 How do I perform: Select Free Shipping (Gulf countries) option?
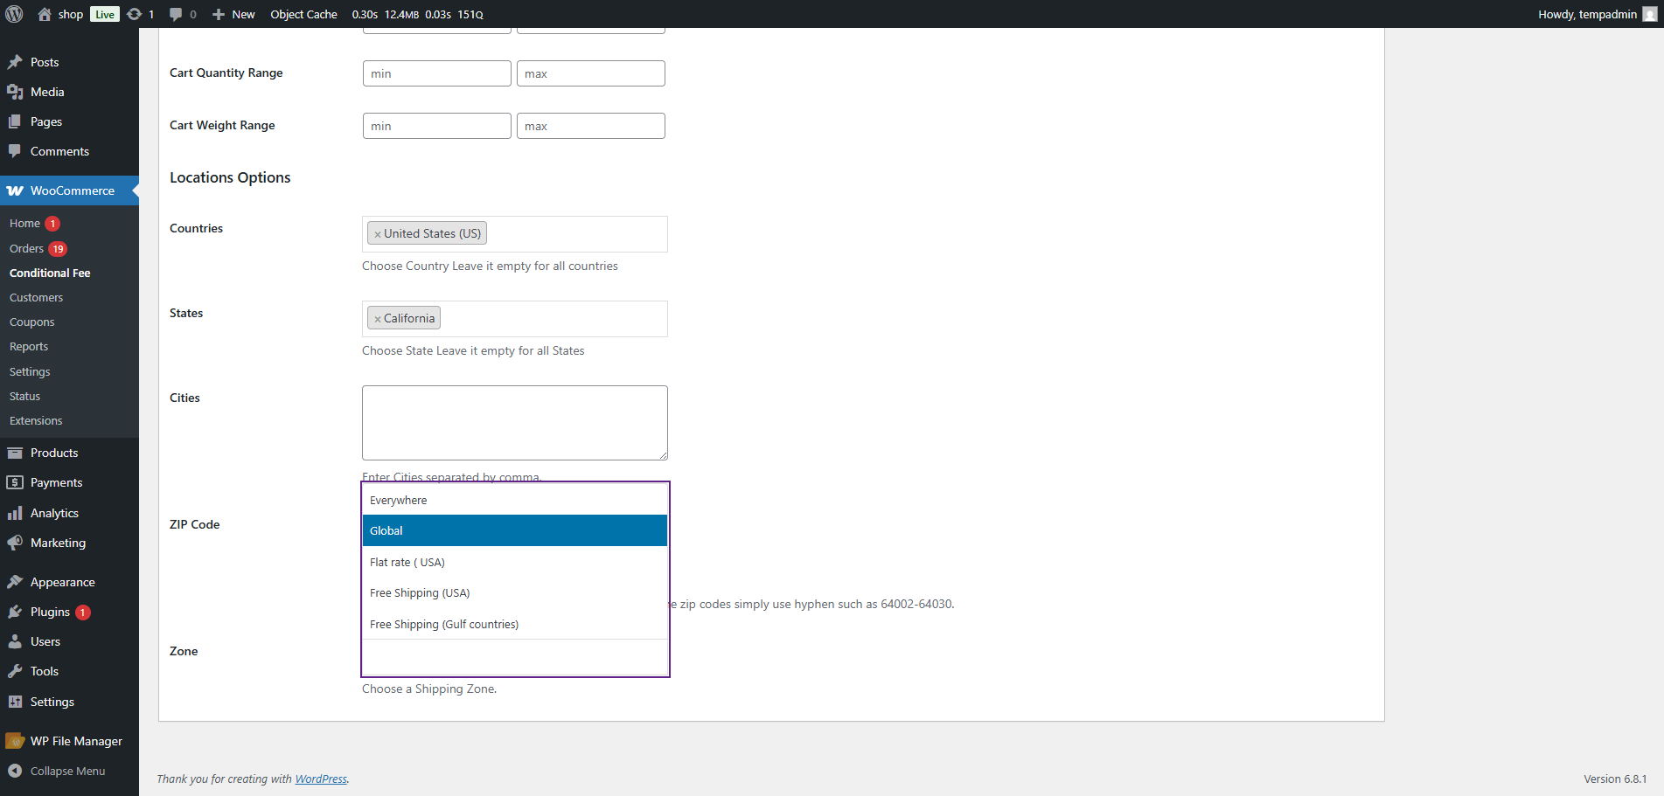pos(515,624)
